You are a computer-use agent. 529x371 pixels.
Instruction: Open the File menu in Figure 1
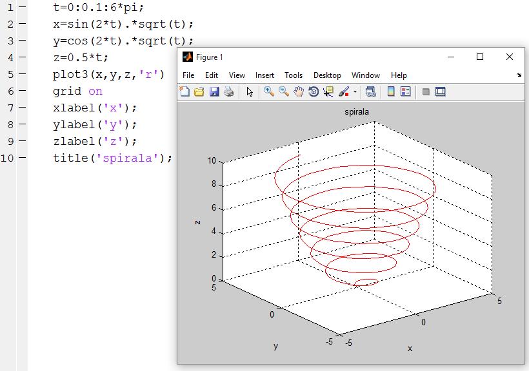click(188, 75)
